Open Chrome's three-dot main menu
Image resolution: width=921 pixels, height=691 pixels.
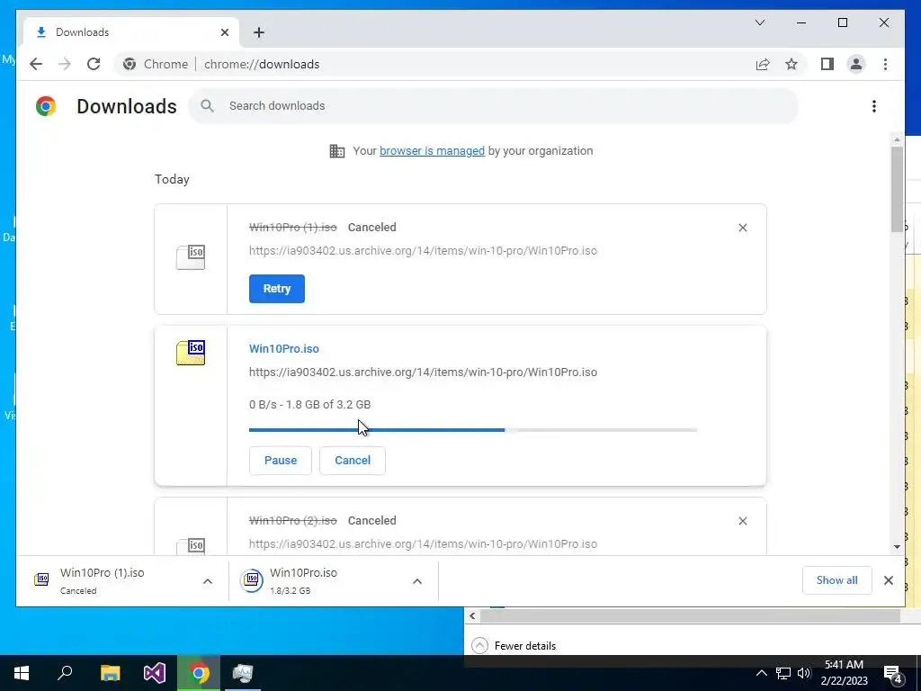pyautogui.click(x=885, y=64)
